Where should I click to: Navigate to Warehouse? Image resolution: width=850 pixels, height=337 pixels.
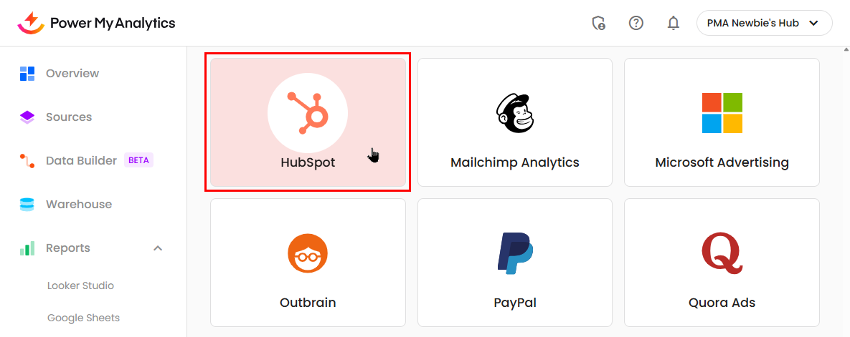[78, 204]
